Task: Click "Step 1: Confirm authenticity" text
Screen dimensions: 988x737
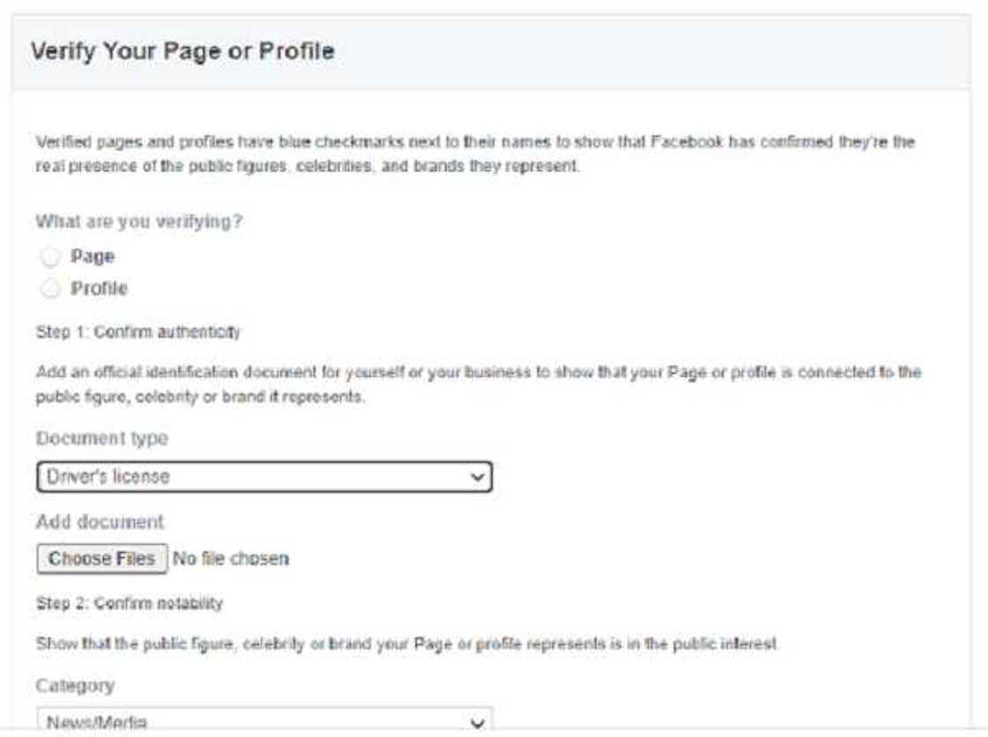Action: [138, 332]
